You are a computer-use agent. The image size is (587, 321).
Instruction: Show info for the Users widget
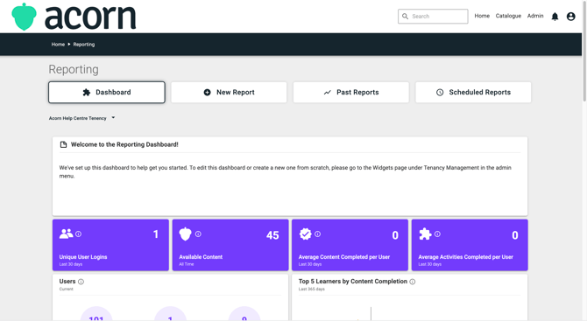pyautogui.click(x=81, y=282)
